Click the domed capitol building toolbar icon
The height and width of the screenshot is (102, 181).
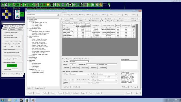click(x=7, y=5)
